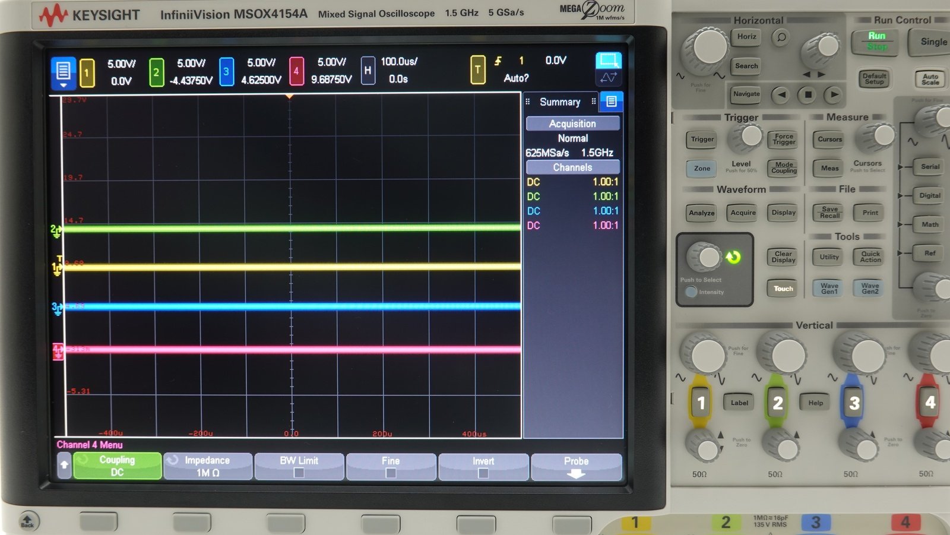Screen dimensions: 950x535
Task: Open the trigger T indicator
Action: coord(477,70)
